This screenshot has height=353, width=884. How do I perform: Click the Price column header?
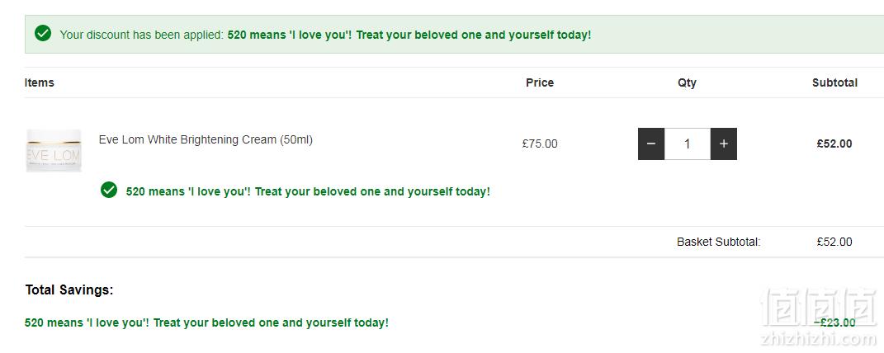[x=540, y=82]
